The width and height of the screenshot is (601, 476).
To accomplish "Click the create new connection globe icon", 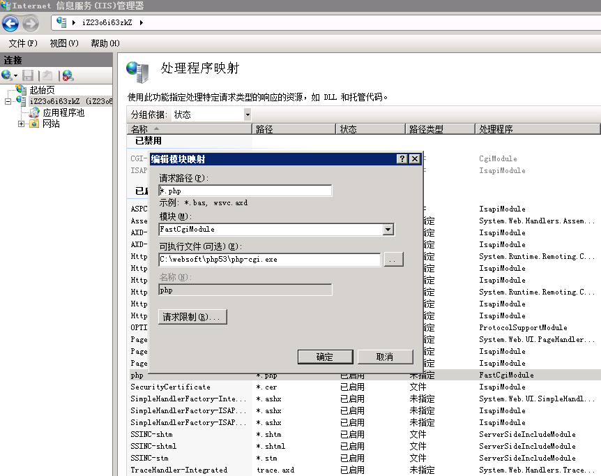I will (x=7, y=75).
